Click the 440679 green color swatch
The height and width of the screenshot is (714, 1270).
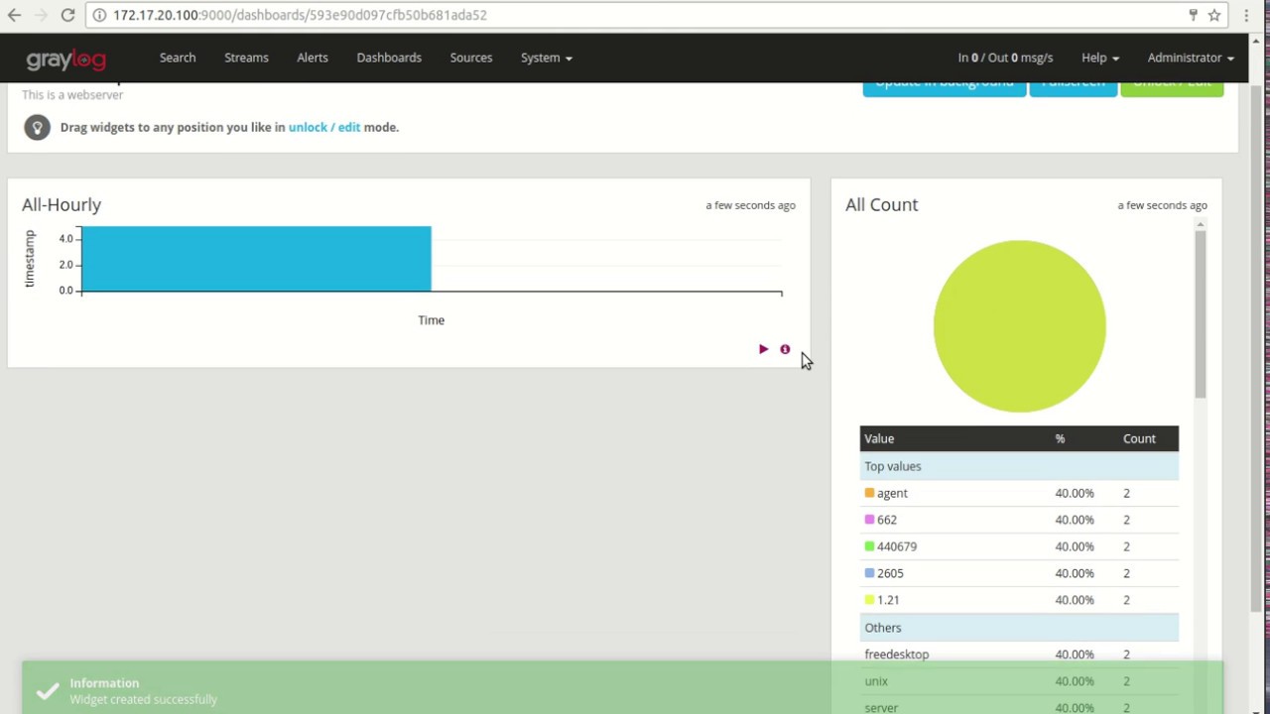(x=869, y=546)
